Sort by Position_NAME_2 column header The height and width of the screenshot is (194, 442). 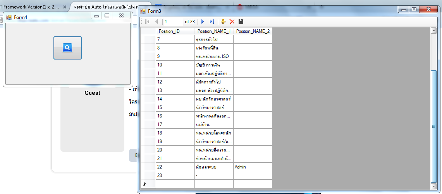tap(253, 31)
